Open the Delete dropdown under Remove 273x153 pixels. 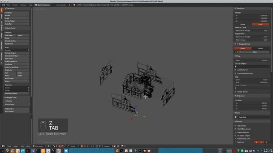pos(17,88)
